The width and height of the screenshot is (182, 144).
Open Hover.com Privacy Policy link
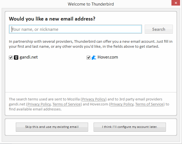(122, 104)
